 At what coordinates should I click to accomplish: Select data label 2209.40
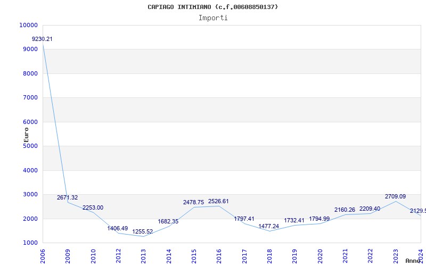click(370, 209)
